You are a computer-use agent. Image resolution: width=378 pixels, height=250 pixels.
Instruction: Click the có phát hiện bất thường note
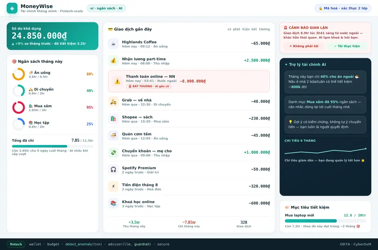248,29
